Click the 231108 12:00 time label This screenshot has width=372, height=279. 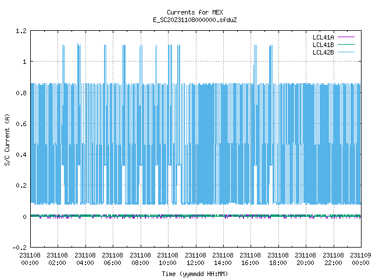click(195, 259)
